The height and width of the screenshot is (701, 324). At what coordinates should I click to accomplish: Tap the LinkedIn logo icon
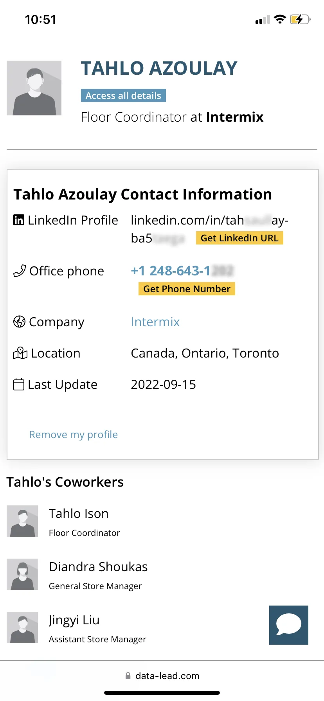click(x=19, y=220)
